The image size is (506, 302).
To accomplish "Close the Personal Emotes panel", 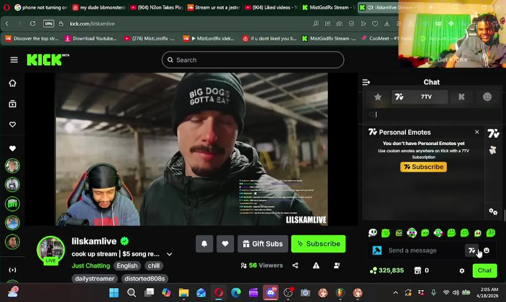I will click(x=477, y=132).
